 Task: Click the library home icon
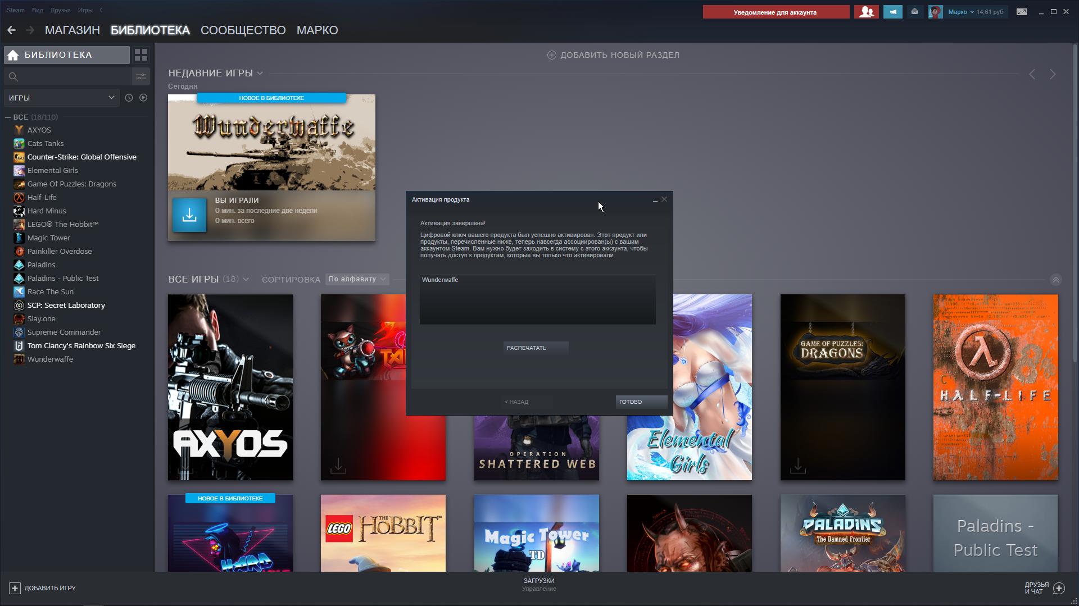[x=13, y=55]
